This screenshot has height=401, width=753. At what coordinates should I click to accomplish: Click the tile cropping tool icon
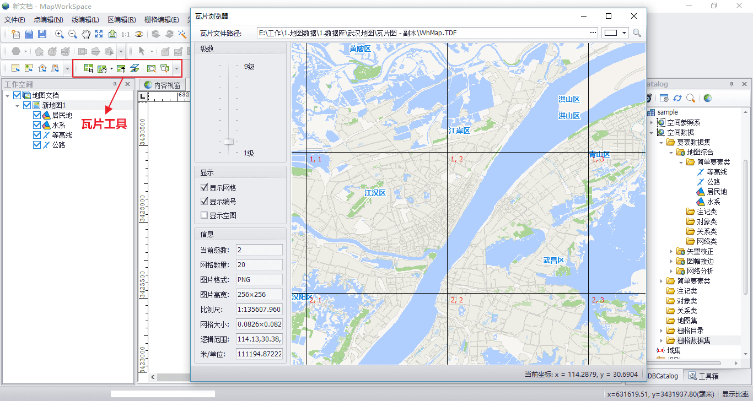click(88, 68)
